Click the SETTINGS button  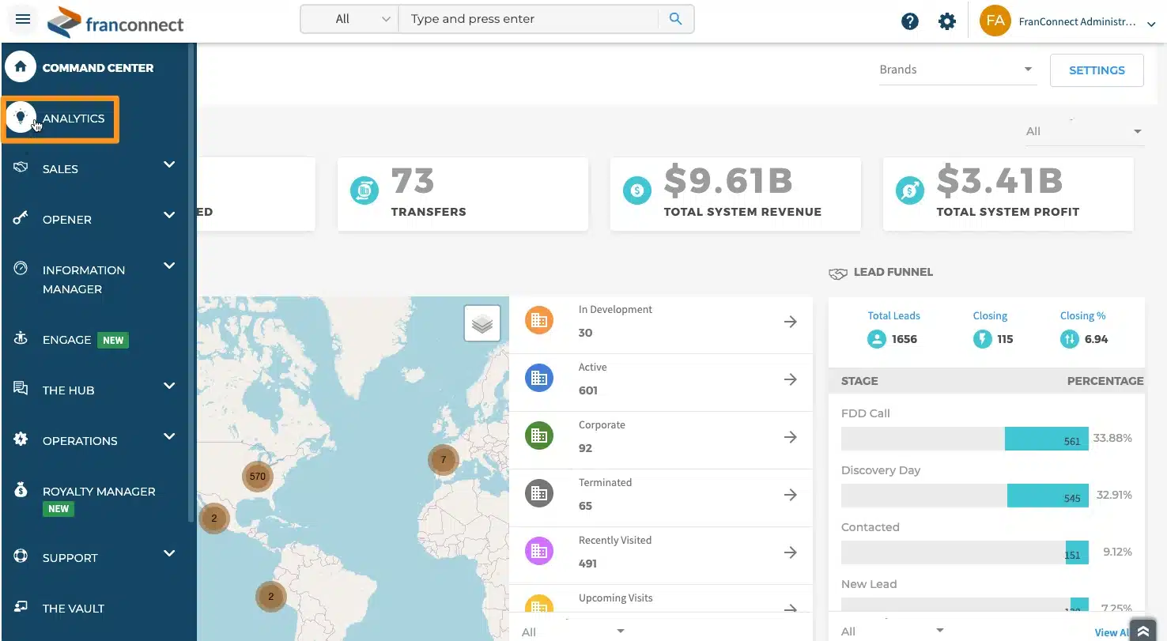coord(1097,70)
